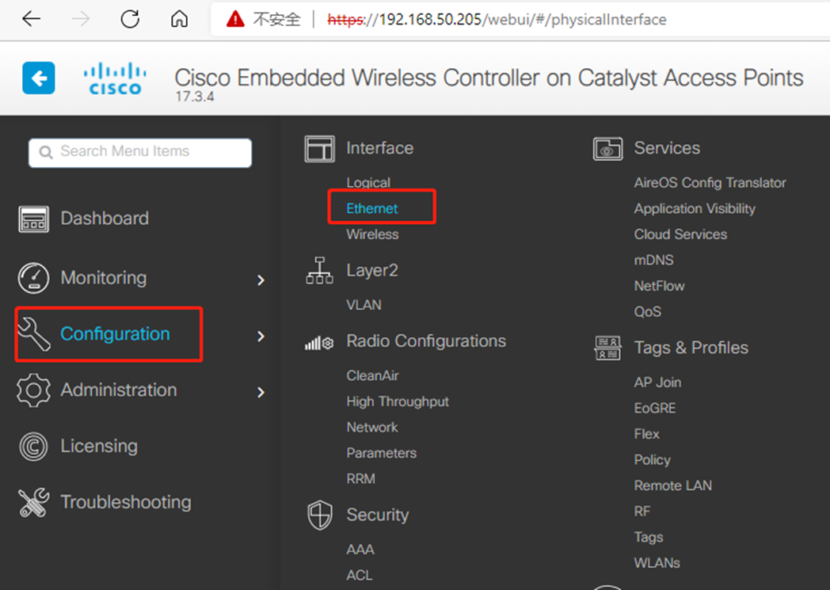
Task: Click the Monitoring gauge icon
Action: click(x=33, y=278)
